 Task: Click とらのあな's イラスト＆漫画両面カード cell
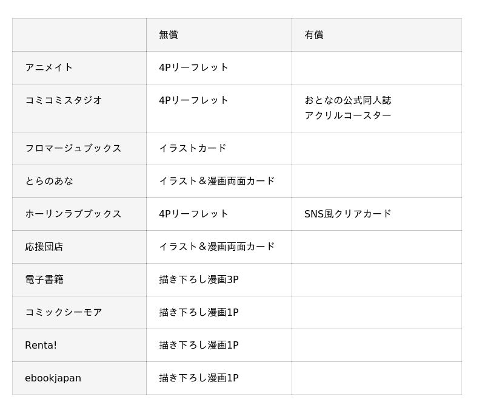(x=217, y=182)
